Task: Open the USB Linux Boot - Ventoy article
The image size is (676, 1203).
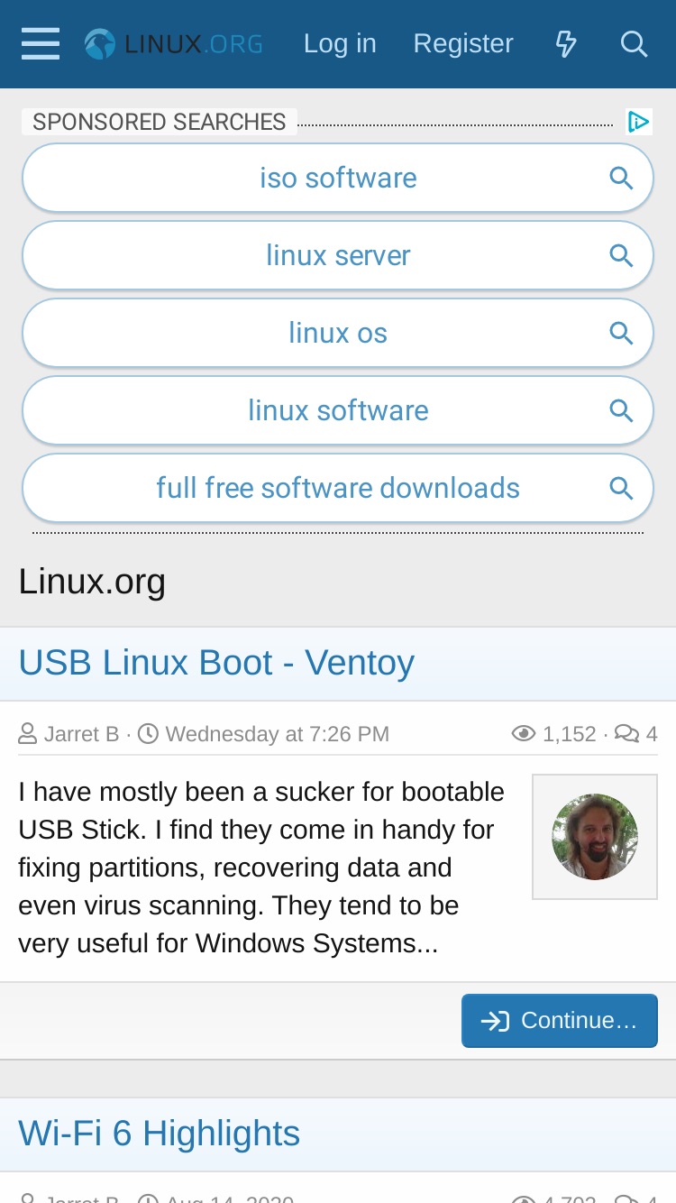Action: [216, 663]
